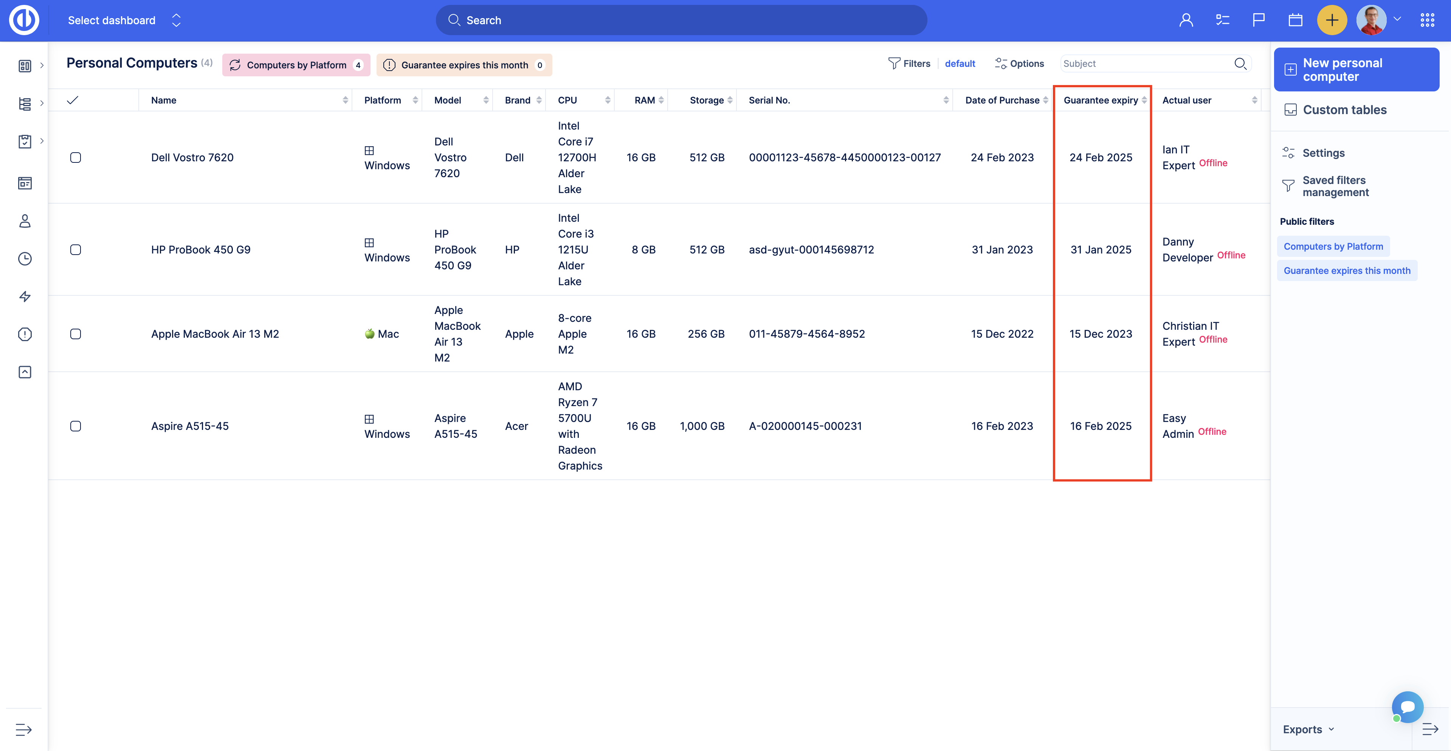This screenshot has width=1451, height=751.
Task: Open user avatar dropdown arrow
Action: tap(1397, 19)
